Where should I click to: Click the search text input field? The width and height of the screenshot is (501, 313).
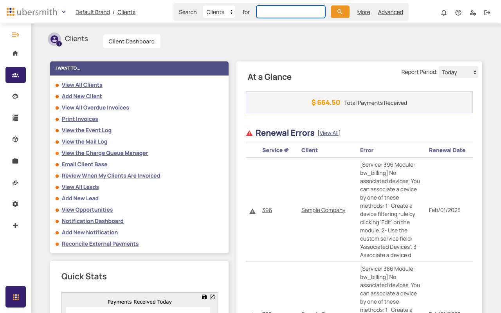point(291,12)
